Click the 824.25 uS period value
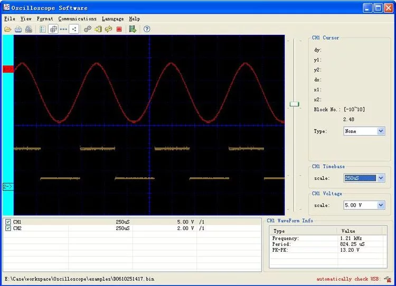This screenshot has width=396, height=286. click(x=352, y=244)
